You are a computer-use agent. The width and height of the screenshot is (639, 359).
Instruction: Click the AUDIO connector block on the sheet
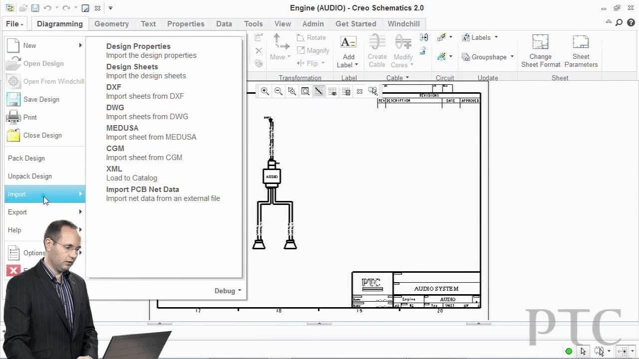[272, 177]
